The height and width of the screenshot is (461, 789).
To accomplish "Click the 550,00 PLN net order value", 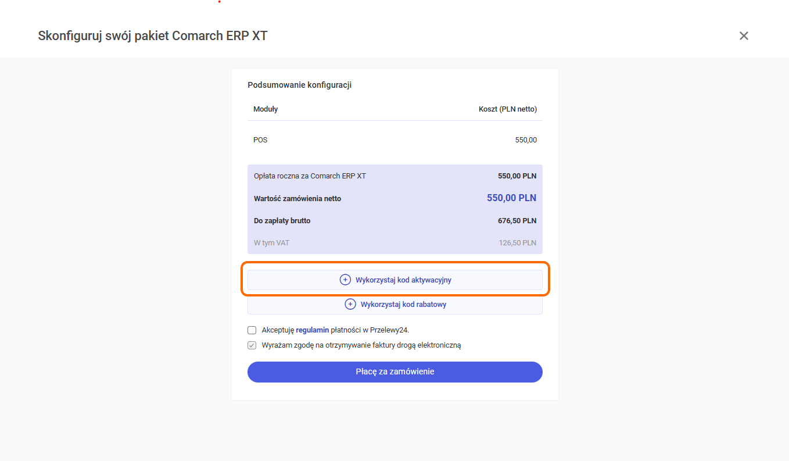I will coord(511,198).
